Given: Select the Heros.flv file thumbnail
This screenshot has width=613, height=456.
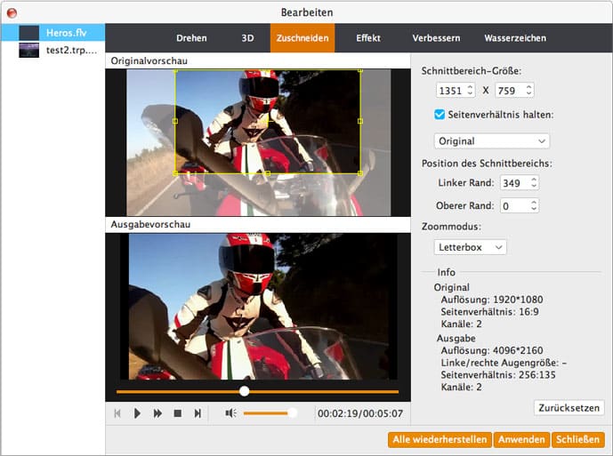Looking at the screenshot, I should [x=28, y=32].
